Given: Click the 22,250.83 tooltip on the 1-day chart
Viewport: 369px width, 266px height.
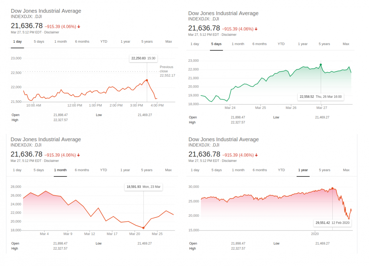Looking at the screenshot, I should tap(143, 58).
